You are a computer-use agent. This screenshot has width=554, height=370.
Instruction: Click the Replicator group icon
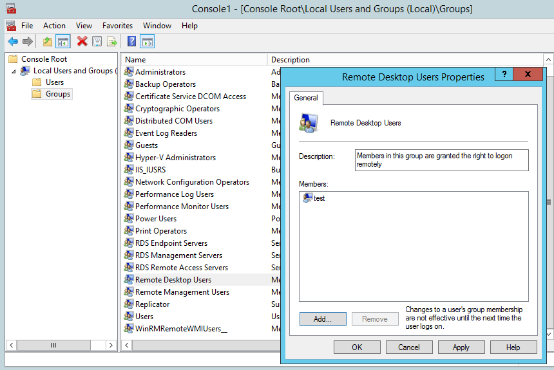129,304
